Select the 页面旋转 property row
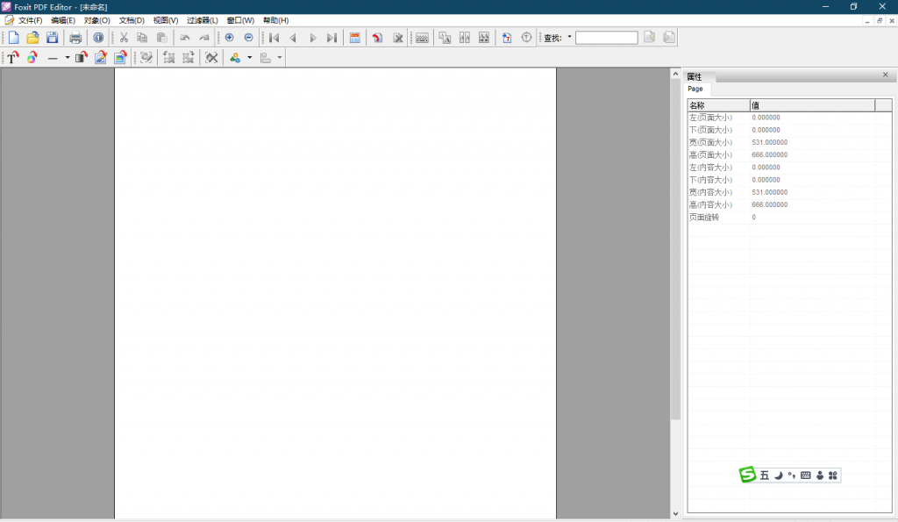The image size is (898, 522). (x=790, y=218)
